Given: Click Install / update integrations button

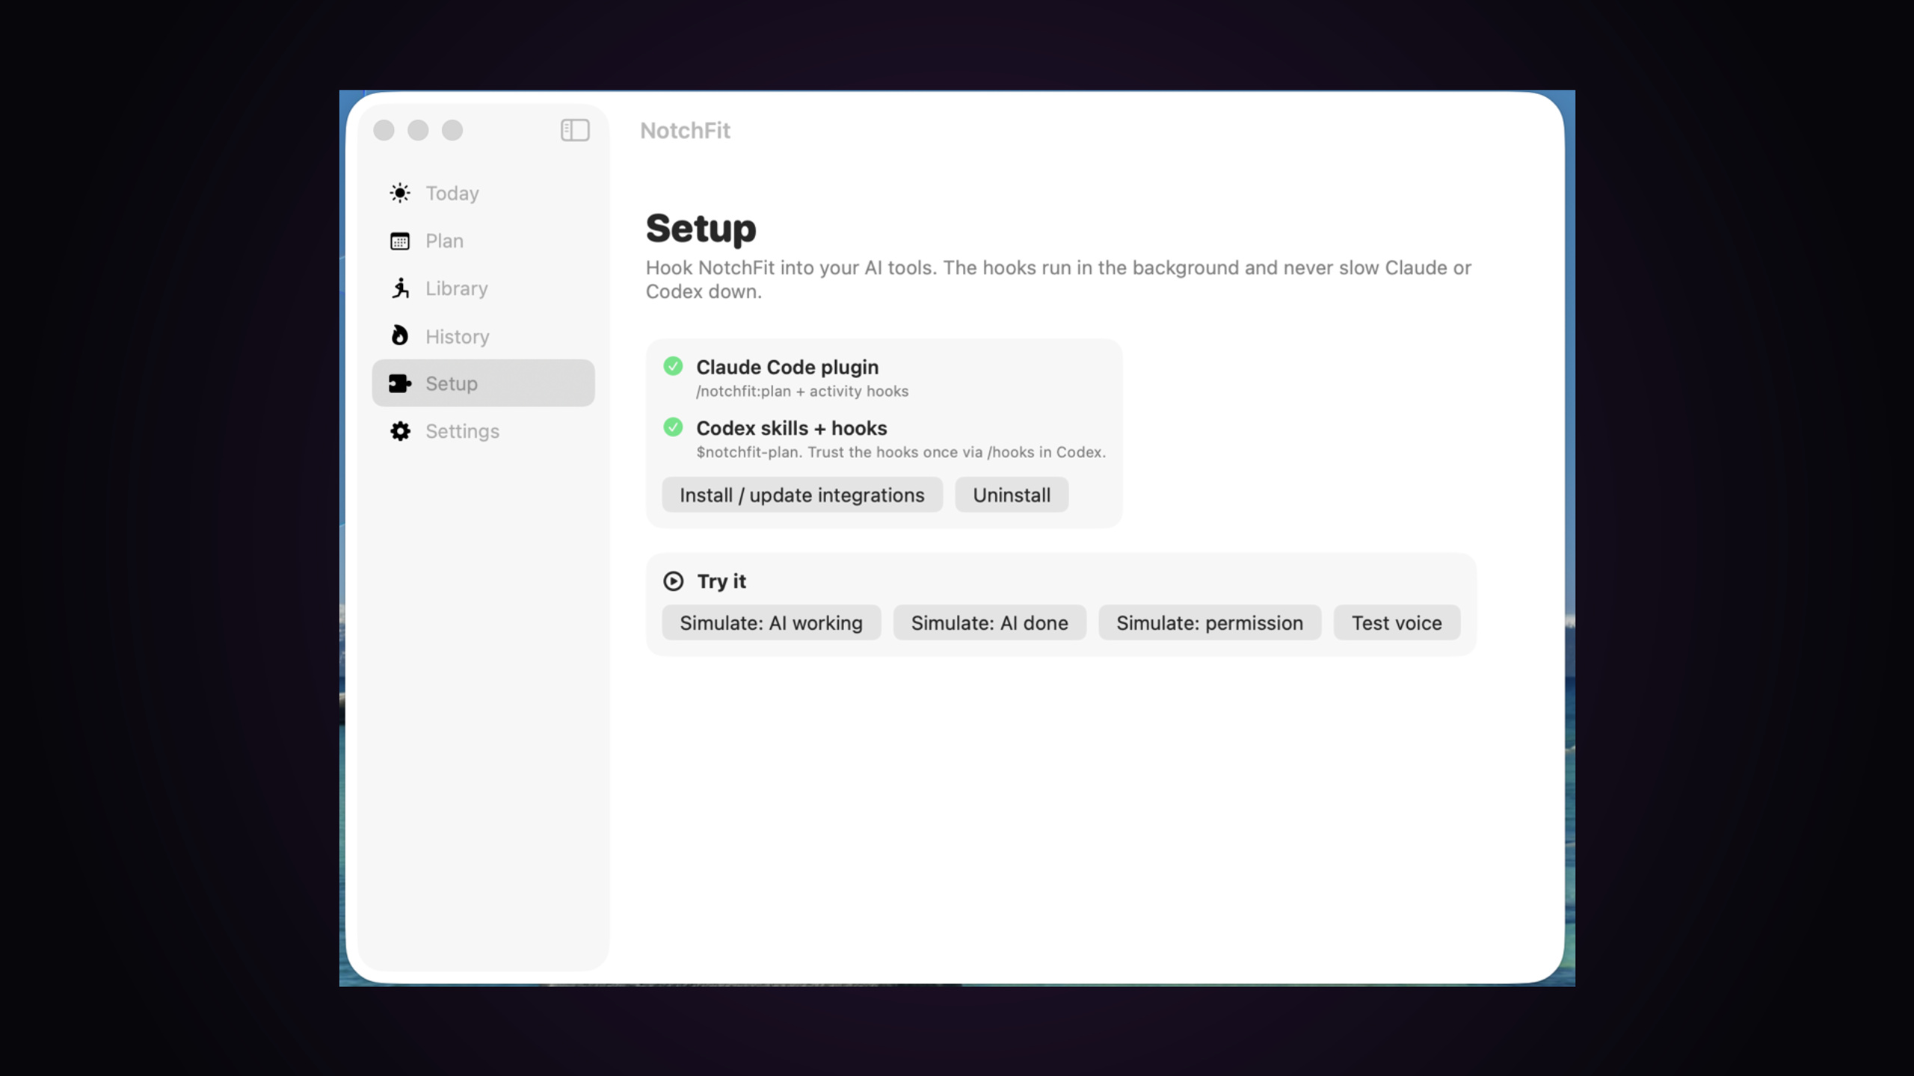Looking at the screenshot, I should (802, 495).
